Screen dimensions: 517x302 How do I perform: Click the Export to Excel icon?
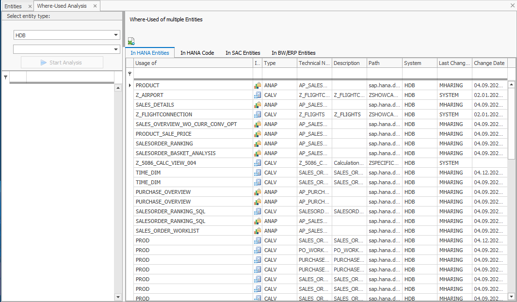[x=130, y=41]
